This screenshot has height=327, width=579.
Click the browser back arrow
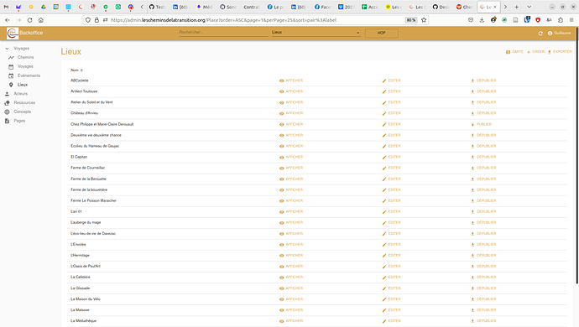coord(8,20)
